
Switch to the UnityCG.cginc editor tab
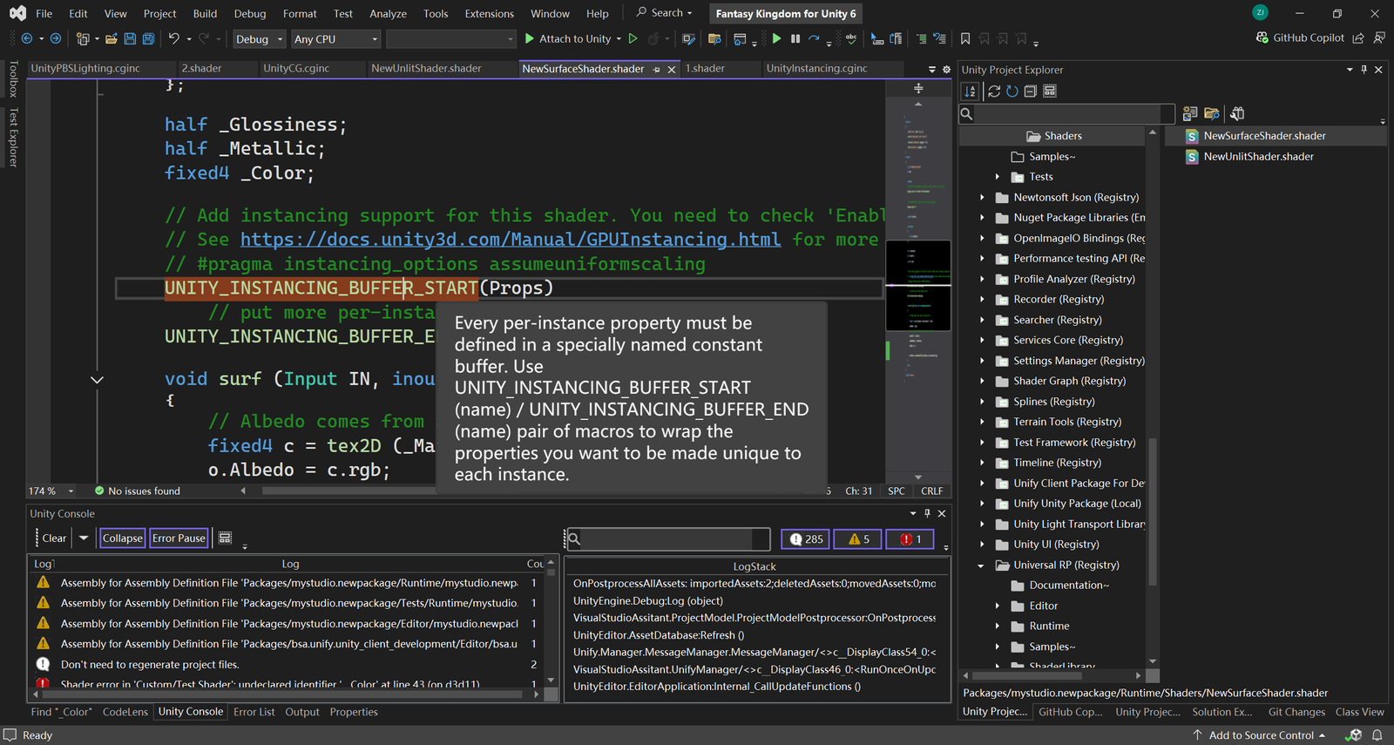[x=296, y=69]
